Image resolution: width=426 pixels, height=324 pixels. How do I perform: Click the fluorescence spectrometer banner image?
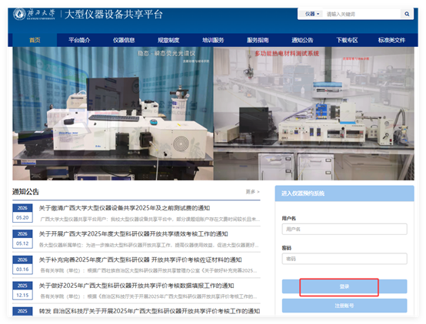click(x=113, y=114)
